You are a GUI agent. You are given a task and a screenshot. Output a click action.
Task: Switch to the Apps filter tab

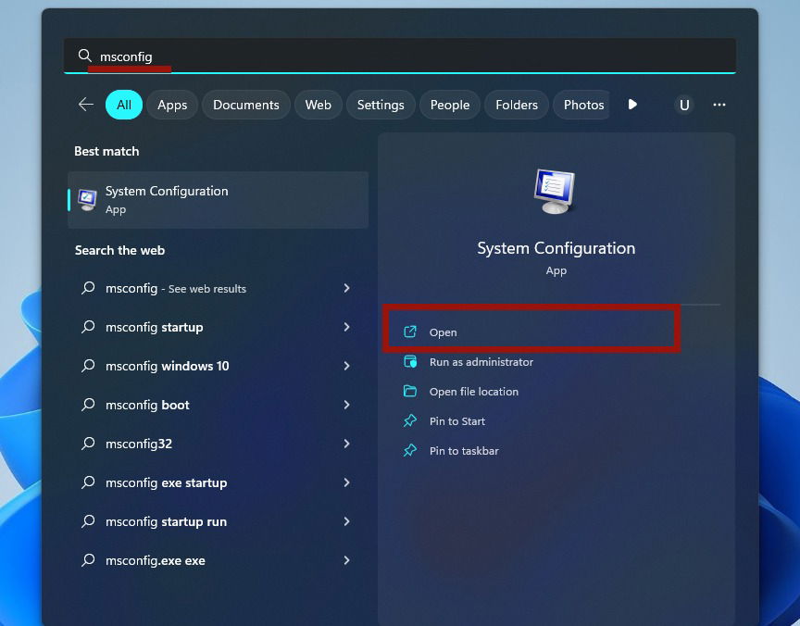172,105
